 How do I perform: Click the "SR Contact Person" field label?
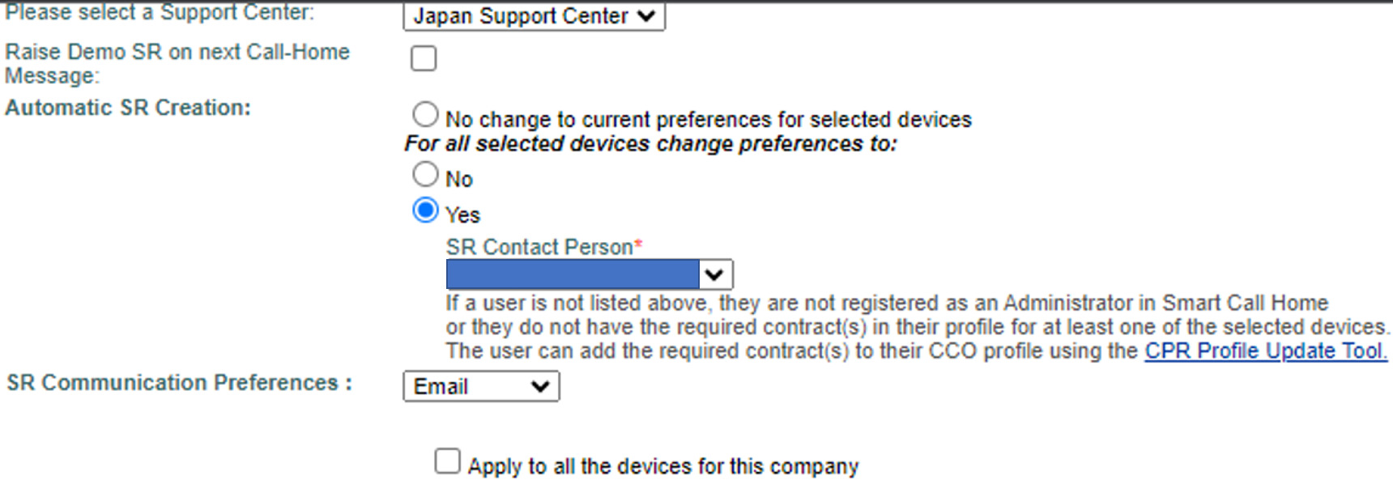click(539, 247)
